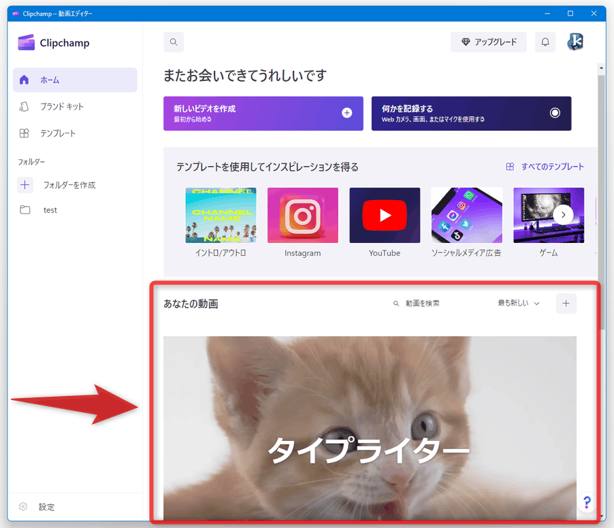Open the notifications bell icon
Screen dimensions: 614x528
coord(545,42)
